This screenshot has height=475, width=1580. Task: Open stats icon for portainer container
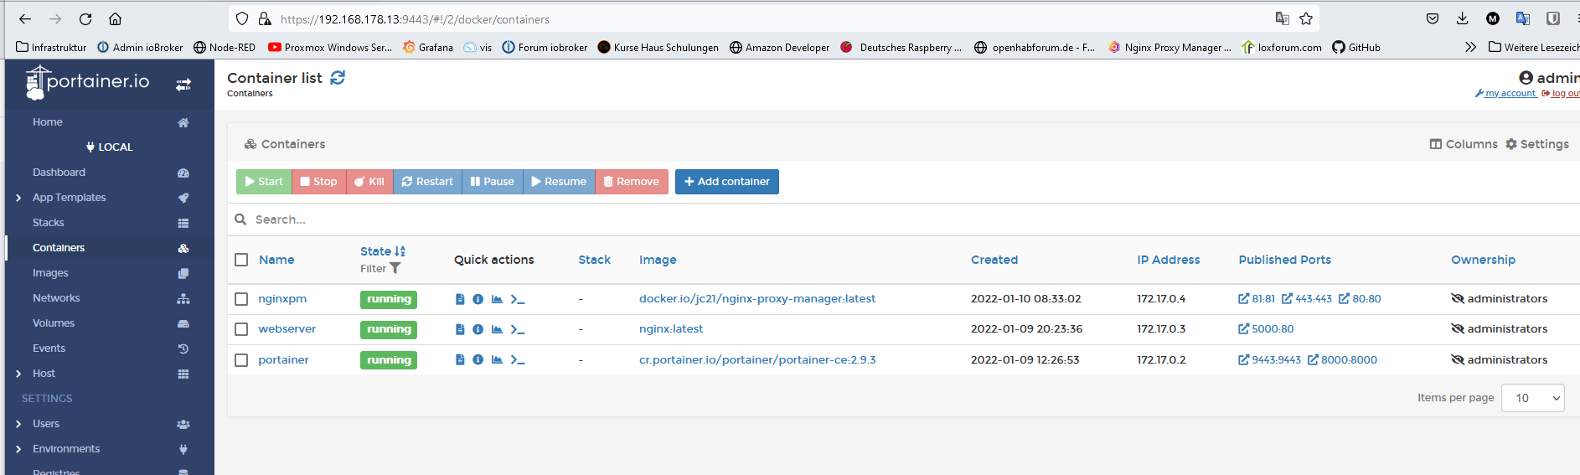497,360
